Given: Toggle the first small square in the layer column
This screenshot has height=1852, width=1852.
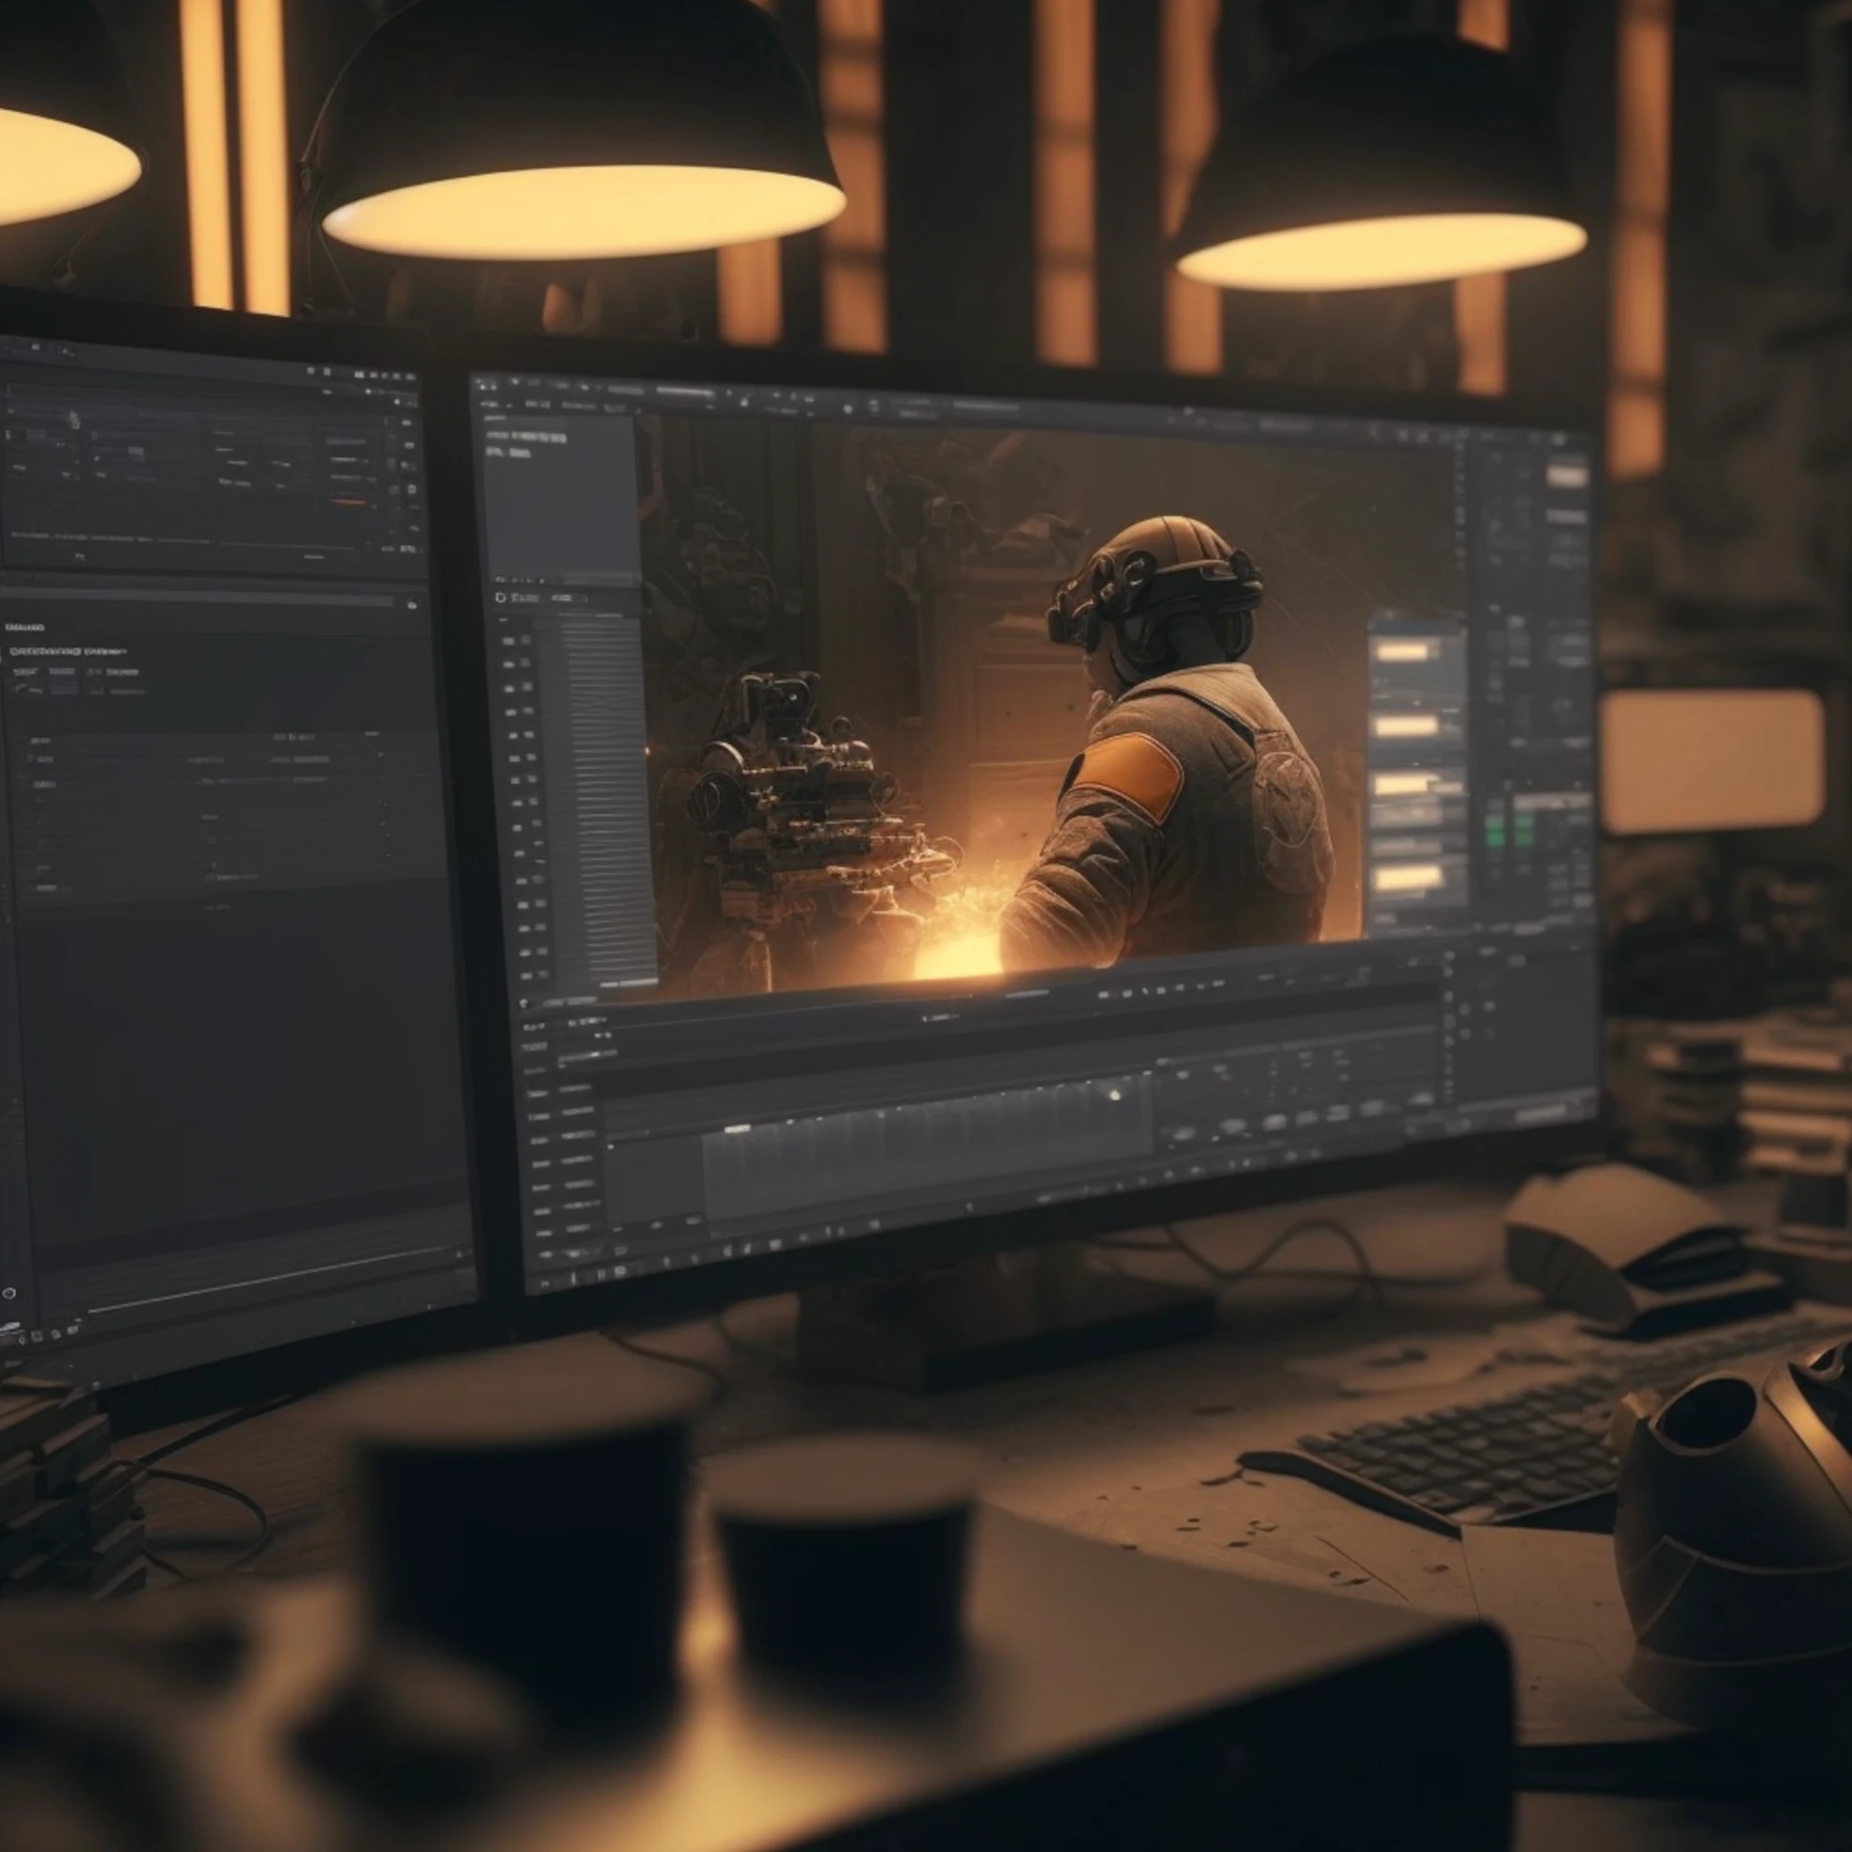Looking at the screenshot, I should (x=509, y=640).
